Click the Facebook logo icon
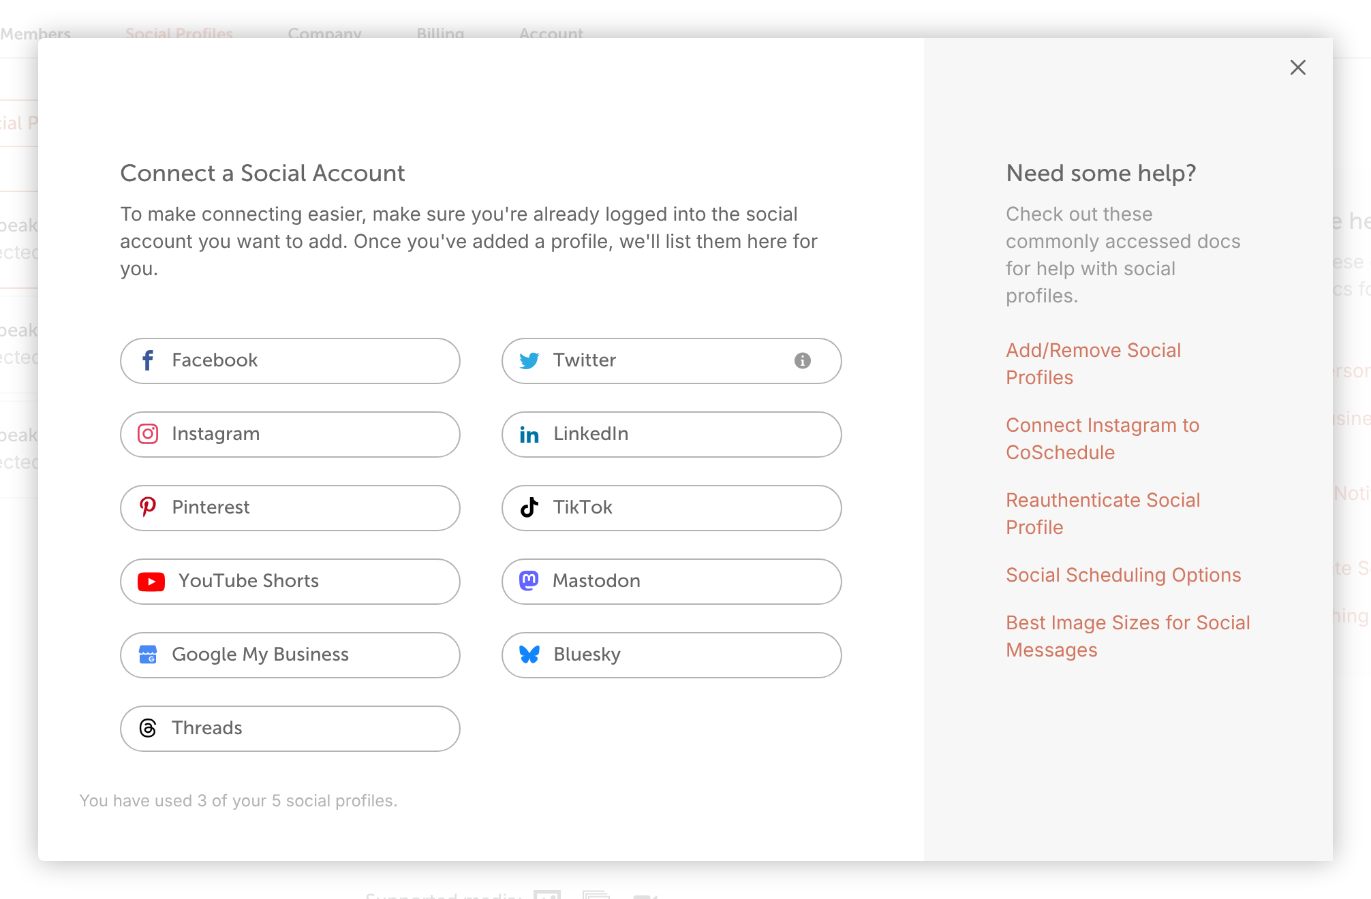 [148, 360]
